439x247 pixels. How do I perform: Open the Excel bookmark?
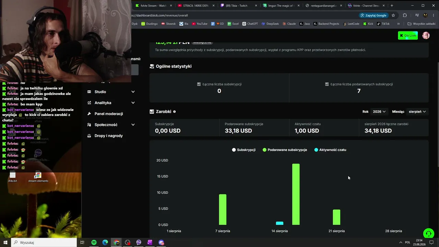coord(233,24)
